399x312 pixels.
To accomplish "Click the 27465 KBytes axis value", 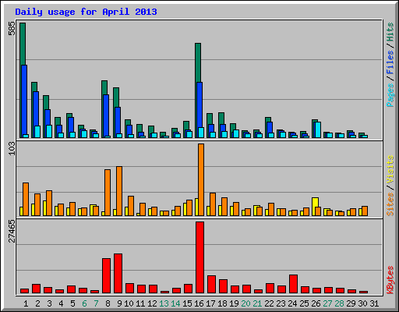I will tap(12, 231).
